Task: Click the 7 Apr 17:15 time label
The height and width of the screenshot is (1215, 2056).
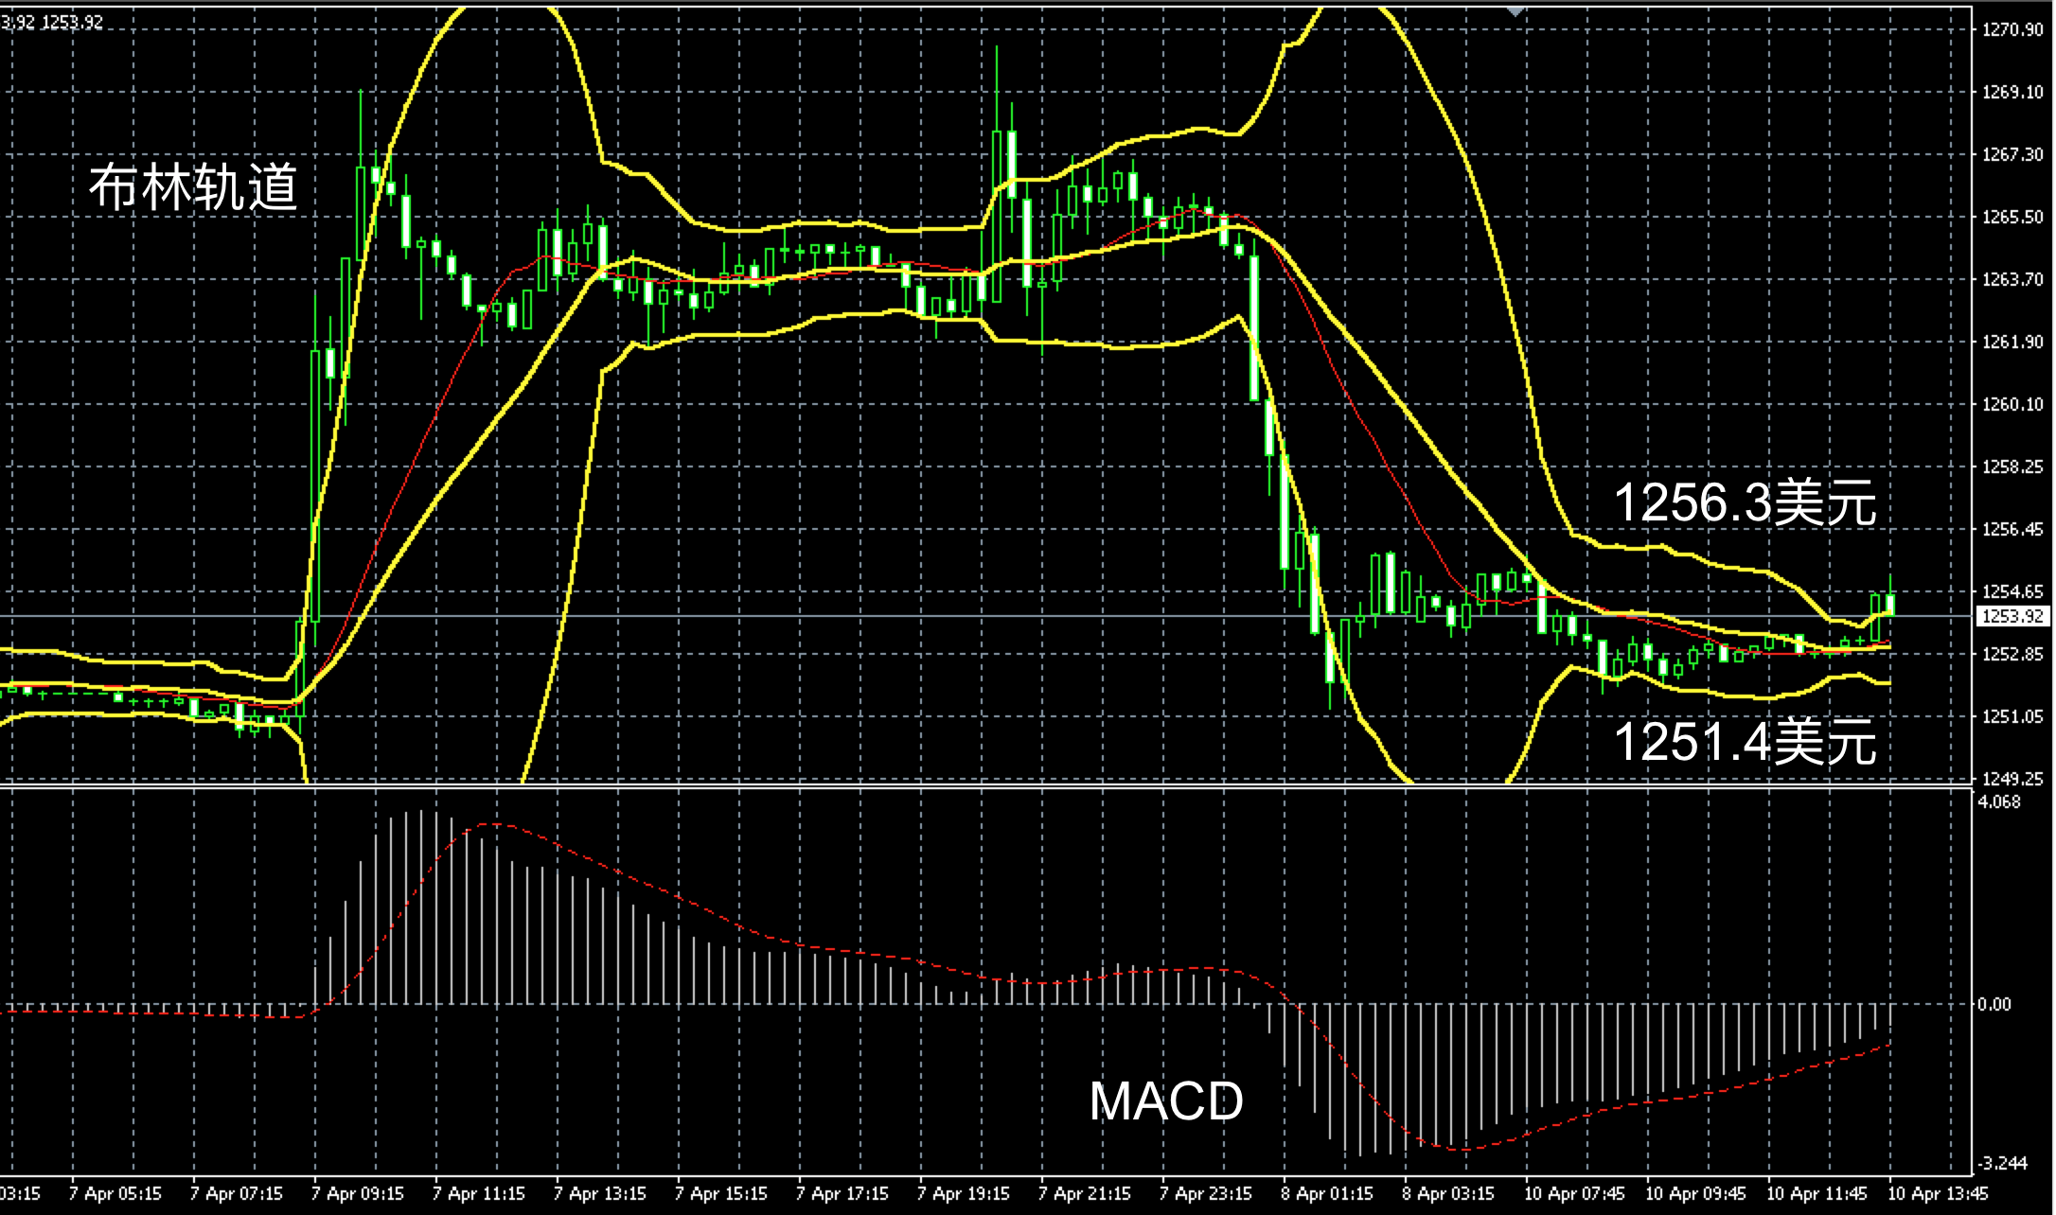Action: (842, 1193)
